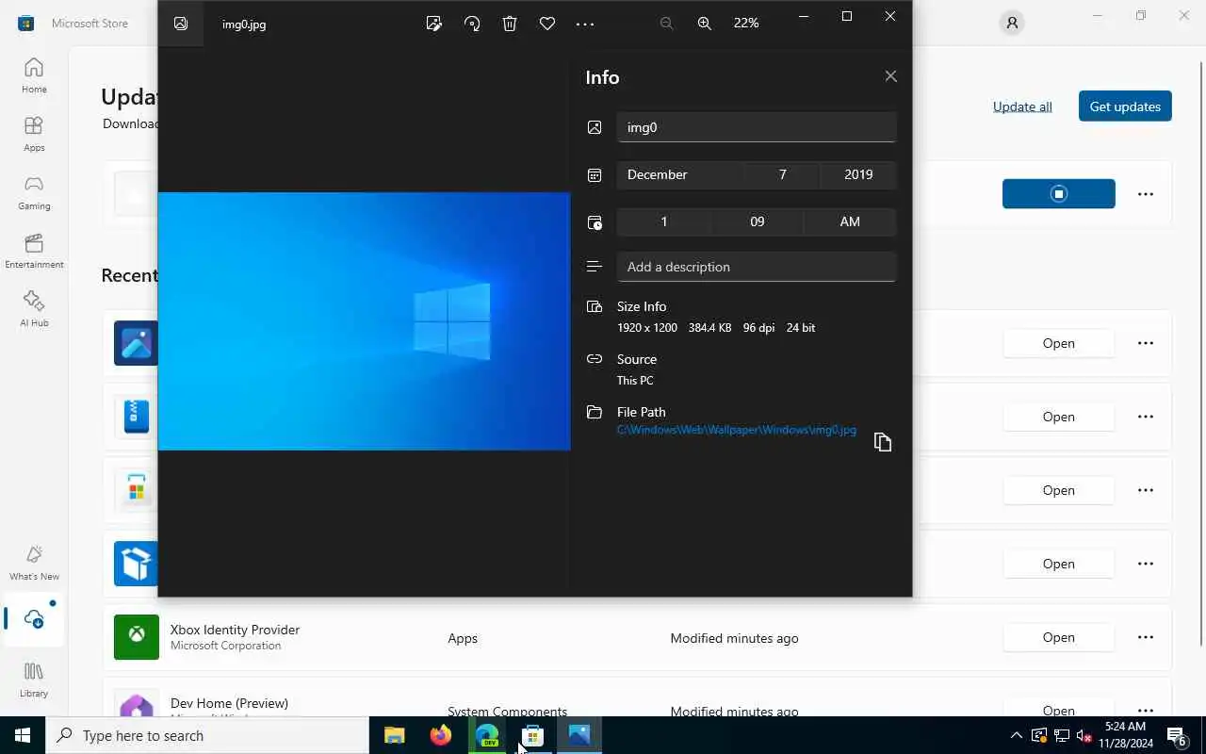The height and width of the screenshot is (754, 1206).
Task: Change the month field showing December
Action: 680,174
